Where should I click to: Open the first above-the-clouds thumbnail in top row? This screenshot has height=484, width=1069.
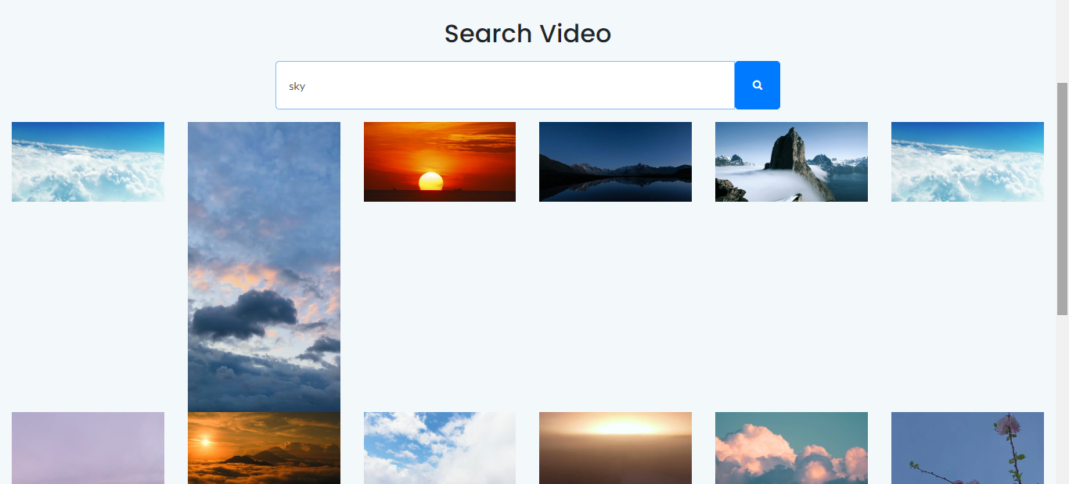tap(88, 162)
